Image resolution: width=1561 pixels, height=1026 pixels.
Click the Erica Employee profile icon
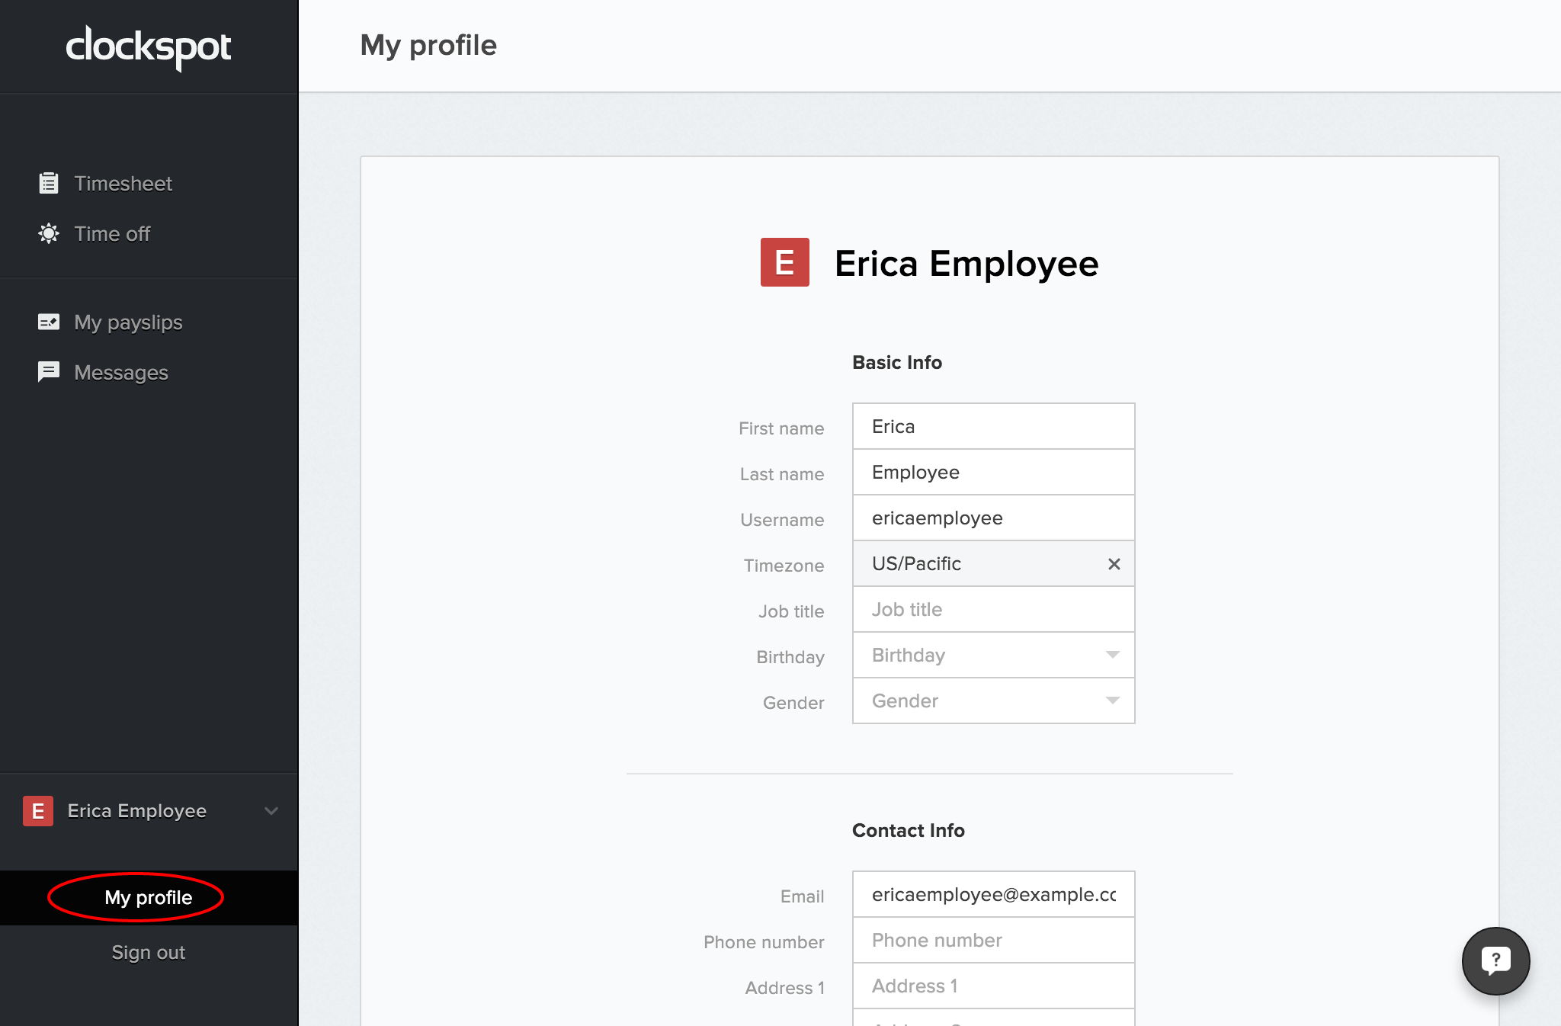click(x=41, y=810)
